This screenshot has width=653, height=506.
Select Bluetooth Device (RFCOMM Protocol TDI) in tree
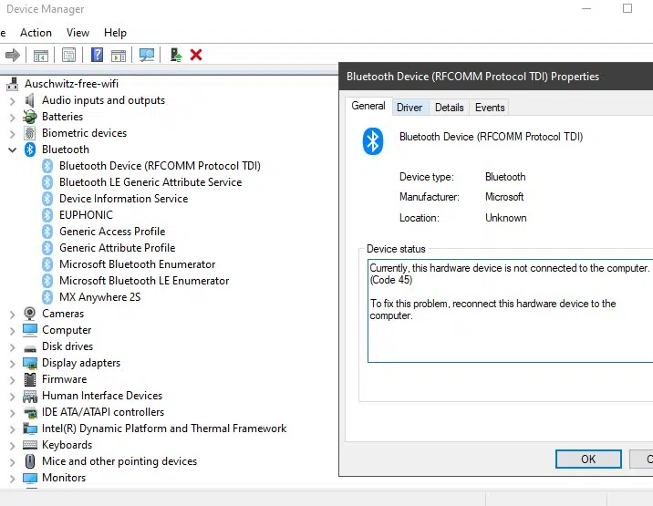tap(160, 166)
